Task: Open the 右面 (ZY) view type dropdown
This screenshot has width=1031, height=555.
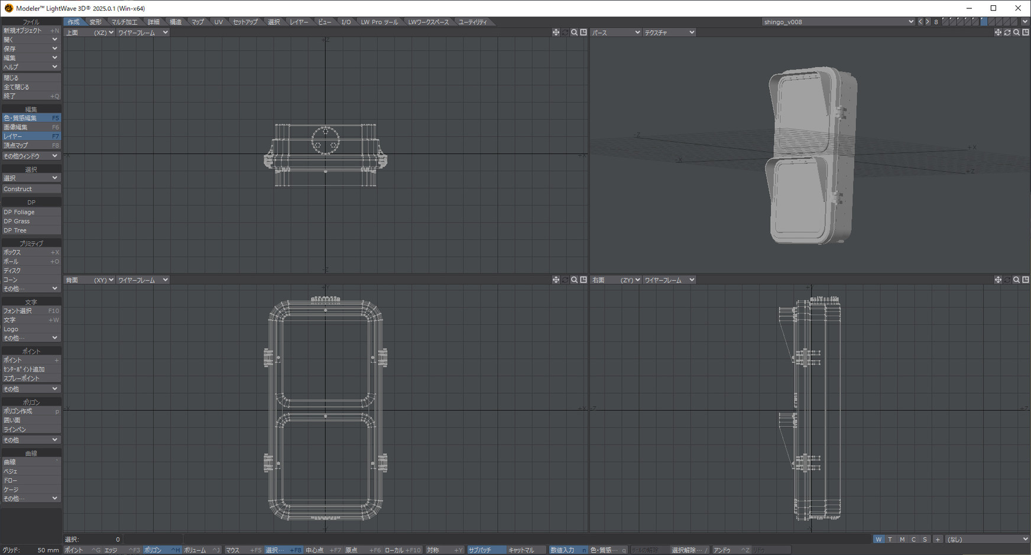Action: click(x=615, y=280)
